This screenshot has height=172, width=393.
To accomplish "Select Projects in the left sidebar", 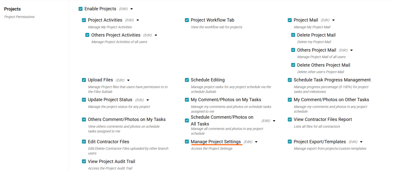I will click(x=12, y=9).
